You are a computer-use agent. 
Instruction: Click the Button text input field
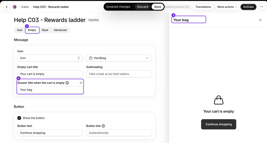[x=50, y=133]
